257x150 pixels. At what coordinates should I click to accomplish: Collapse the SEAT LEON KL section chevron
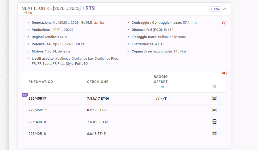(225, 9)
